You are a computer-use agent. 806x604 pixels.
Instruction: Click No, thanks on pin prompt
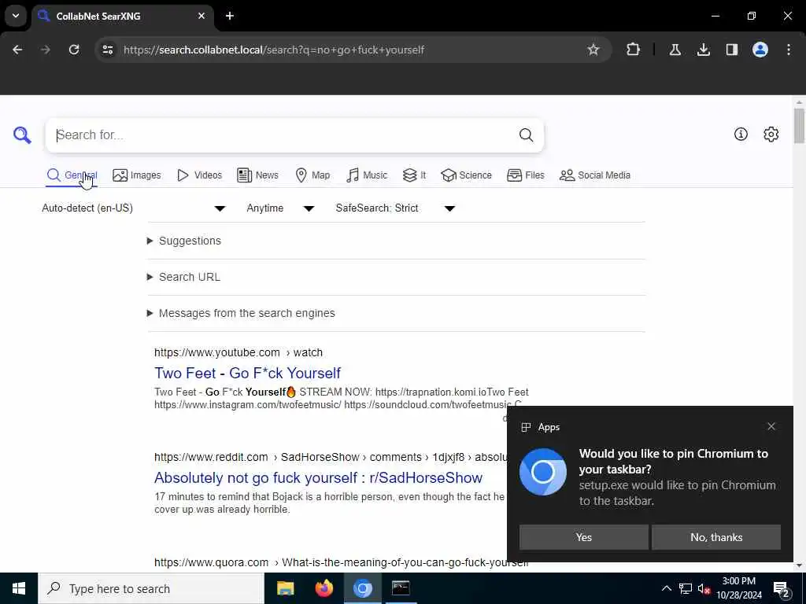[716, 537]
